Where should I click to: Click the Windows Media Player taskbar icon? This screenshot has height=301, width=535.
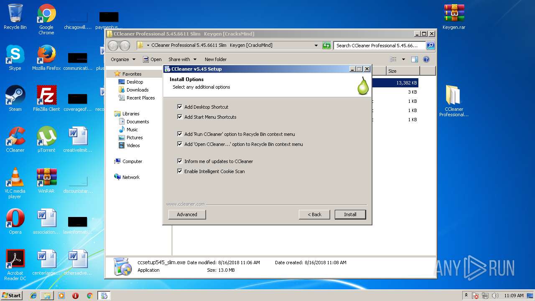point(61,296)
